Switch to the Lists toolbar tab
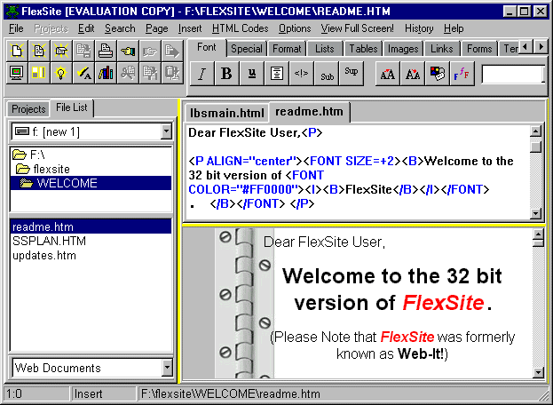Screen dimensions: 553x405 point(325,49)
